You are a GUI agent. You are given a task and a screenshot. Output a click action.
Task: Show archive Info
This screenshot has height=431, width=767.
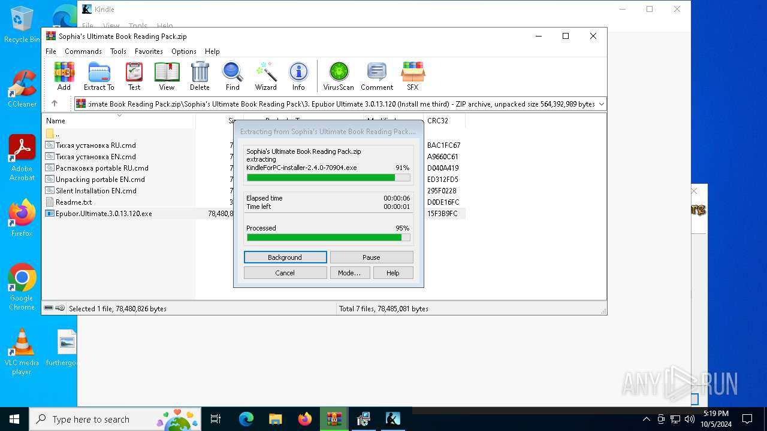(298, 76)
